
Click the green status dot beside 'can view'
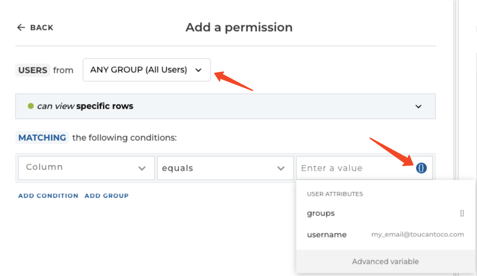click(x=31, y=106)
